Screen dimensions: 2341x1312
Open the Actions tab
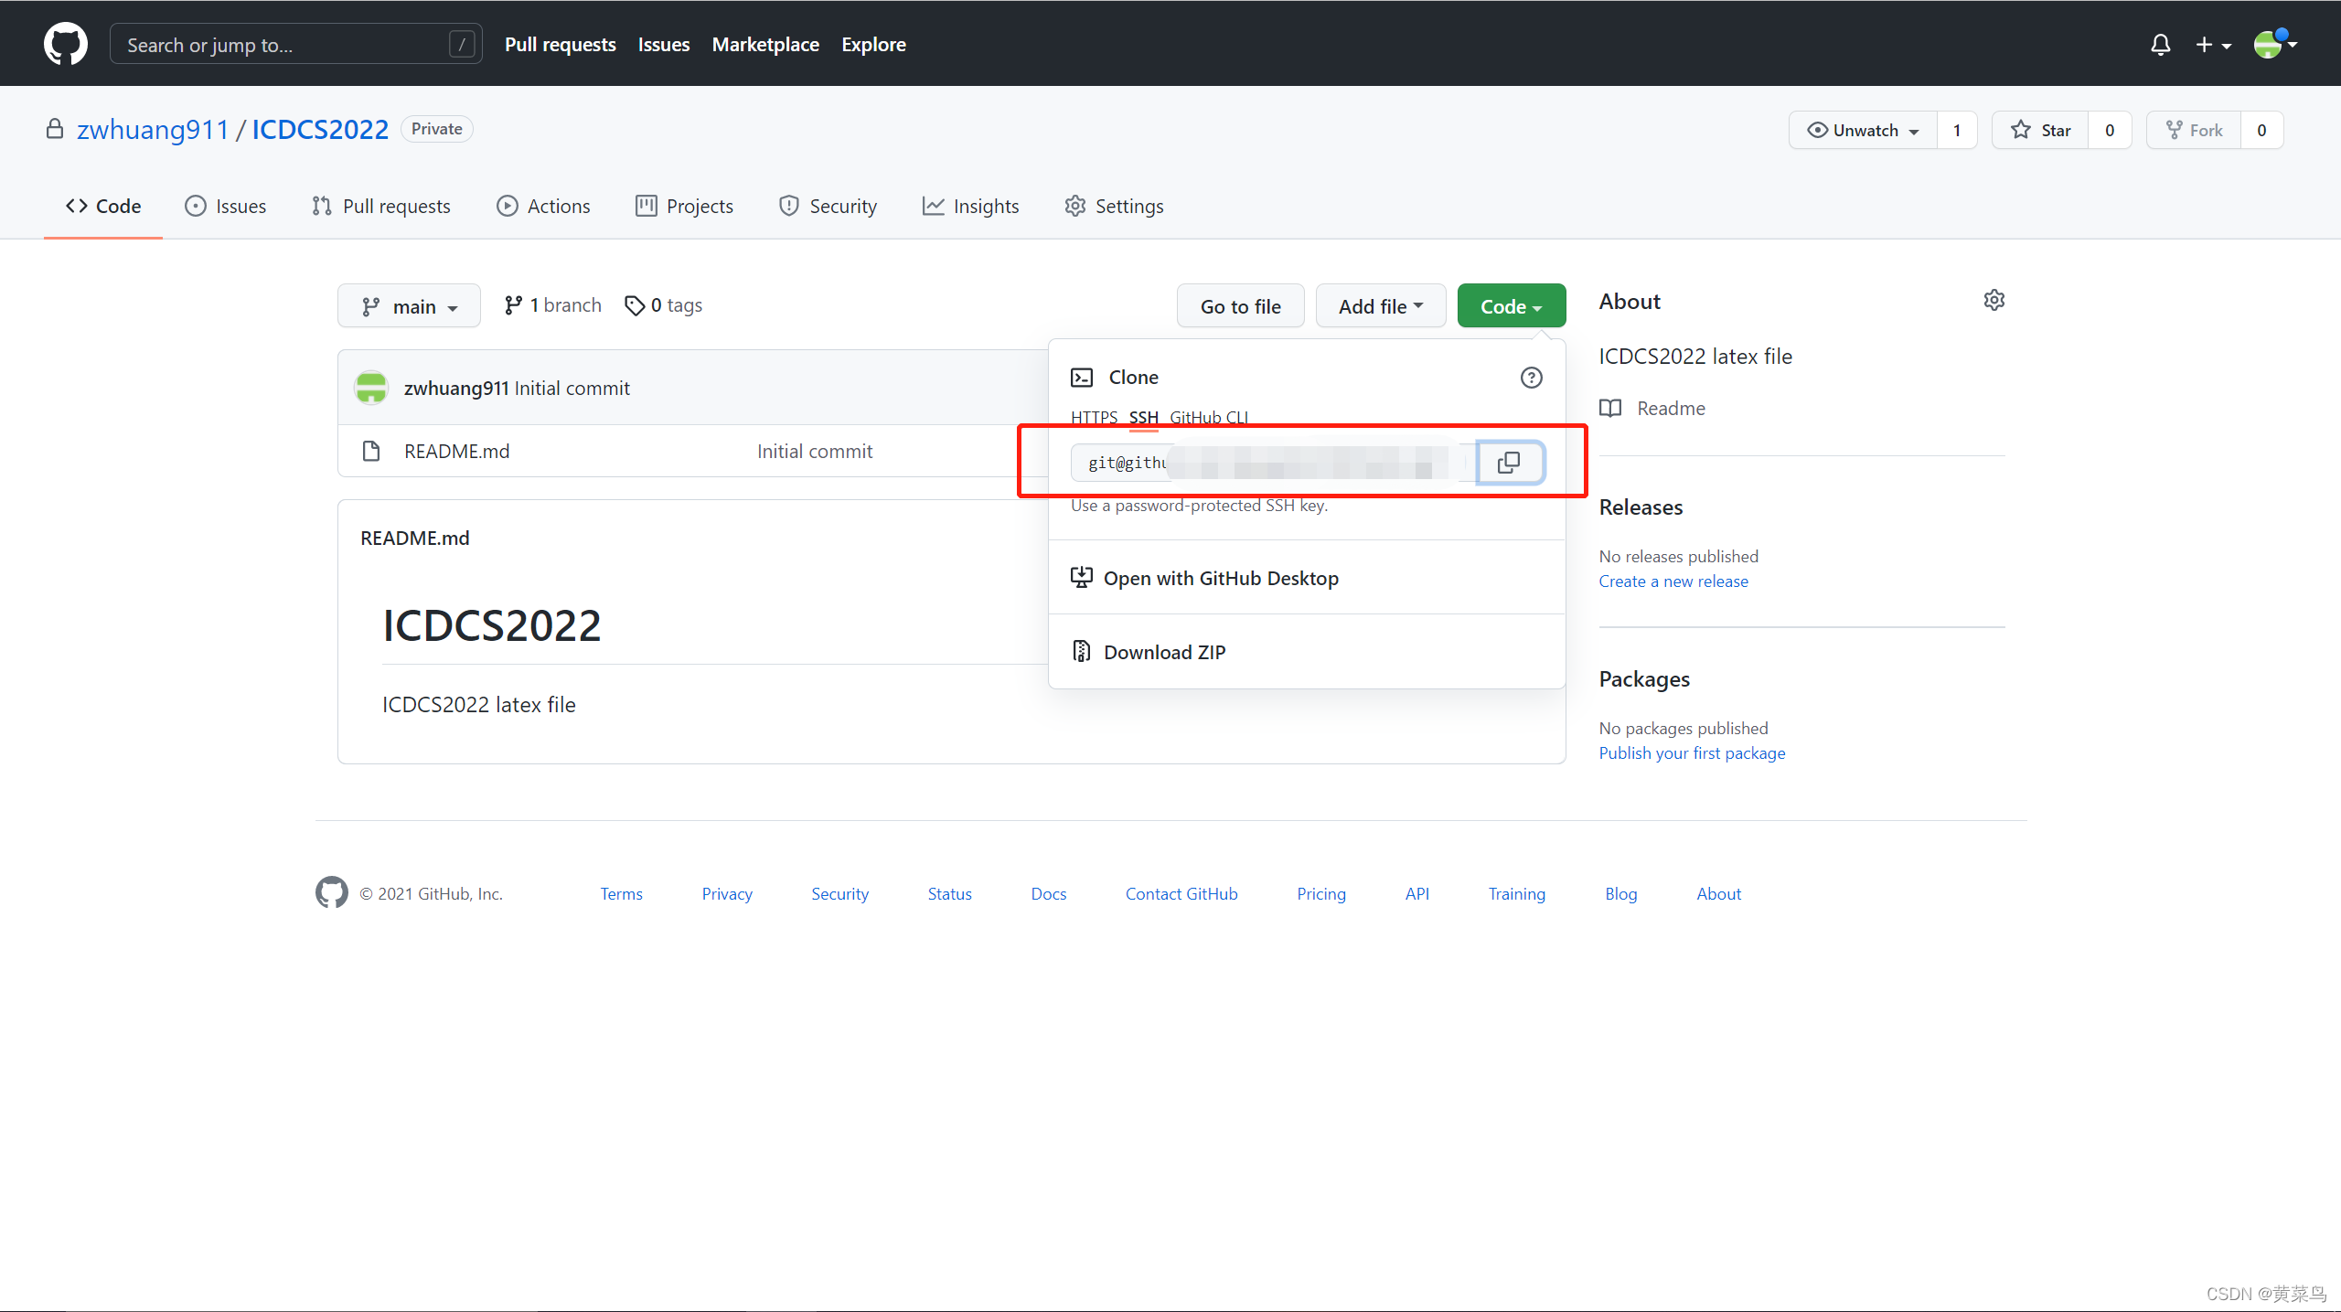click(x=543, y=206)
